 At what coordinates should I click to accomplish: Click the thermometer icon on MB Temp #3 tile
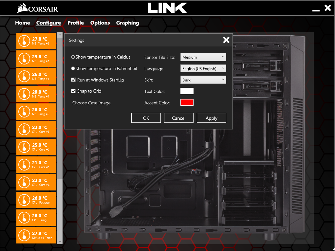[x=24, y=76]
